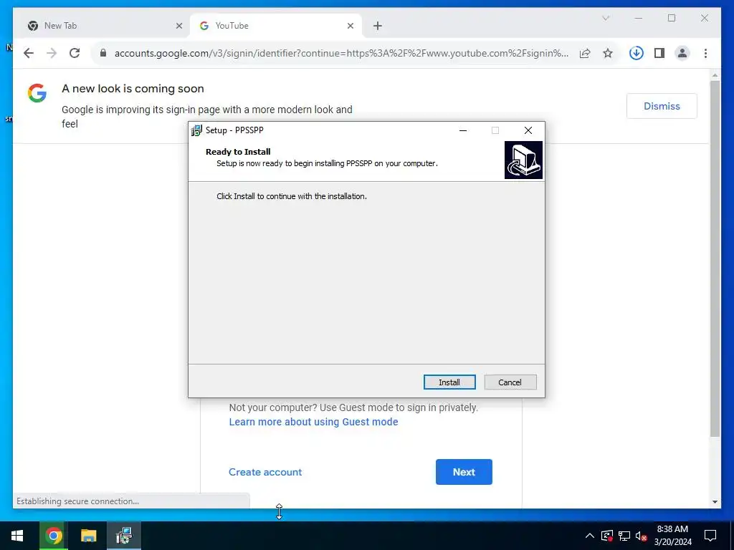Click the 'Ready to Install' heading text
Image resolution: width=734 pixels, height=550 pixels.
(x=238, y=152)
